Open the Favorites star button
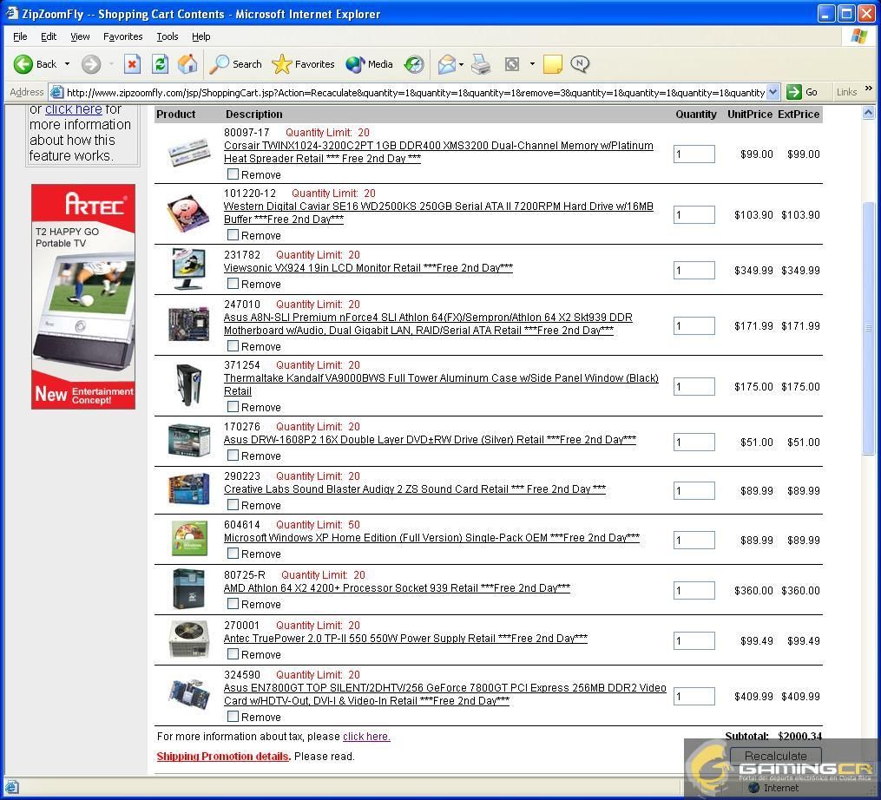Image resolution: width=881 pixels, height=800 pixels. pyautogui.click(x=303, y=64)
